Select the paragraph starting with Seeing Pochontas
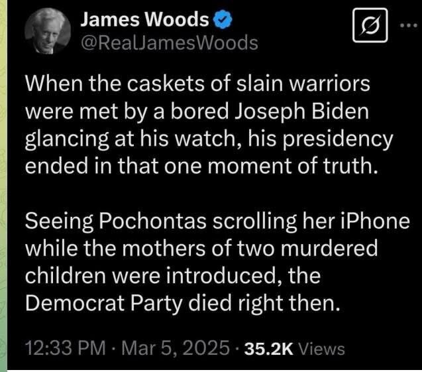This screenshot has height=372, width=422. 217,262
